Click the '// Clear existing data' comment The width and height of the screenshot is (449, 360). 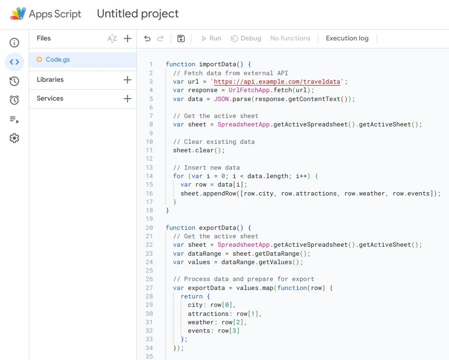[x=213, y=142]
